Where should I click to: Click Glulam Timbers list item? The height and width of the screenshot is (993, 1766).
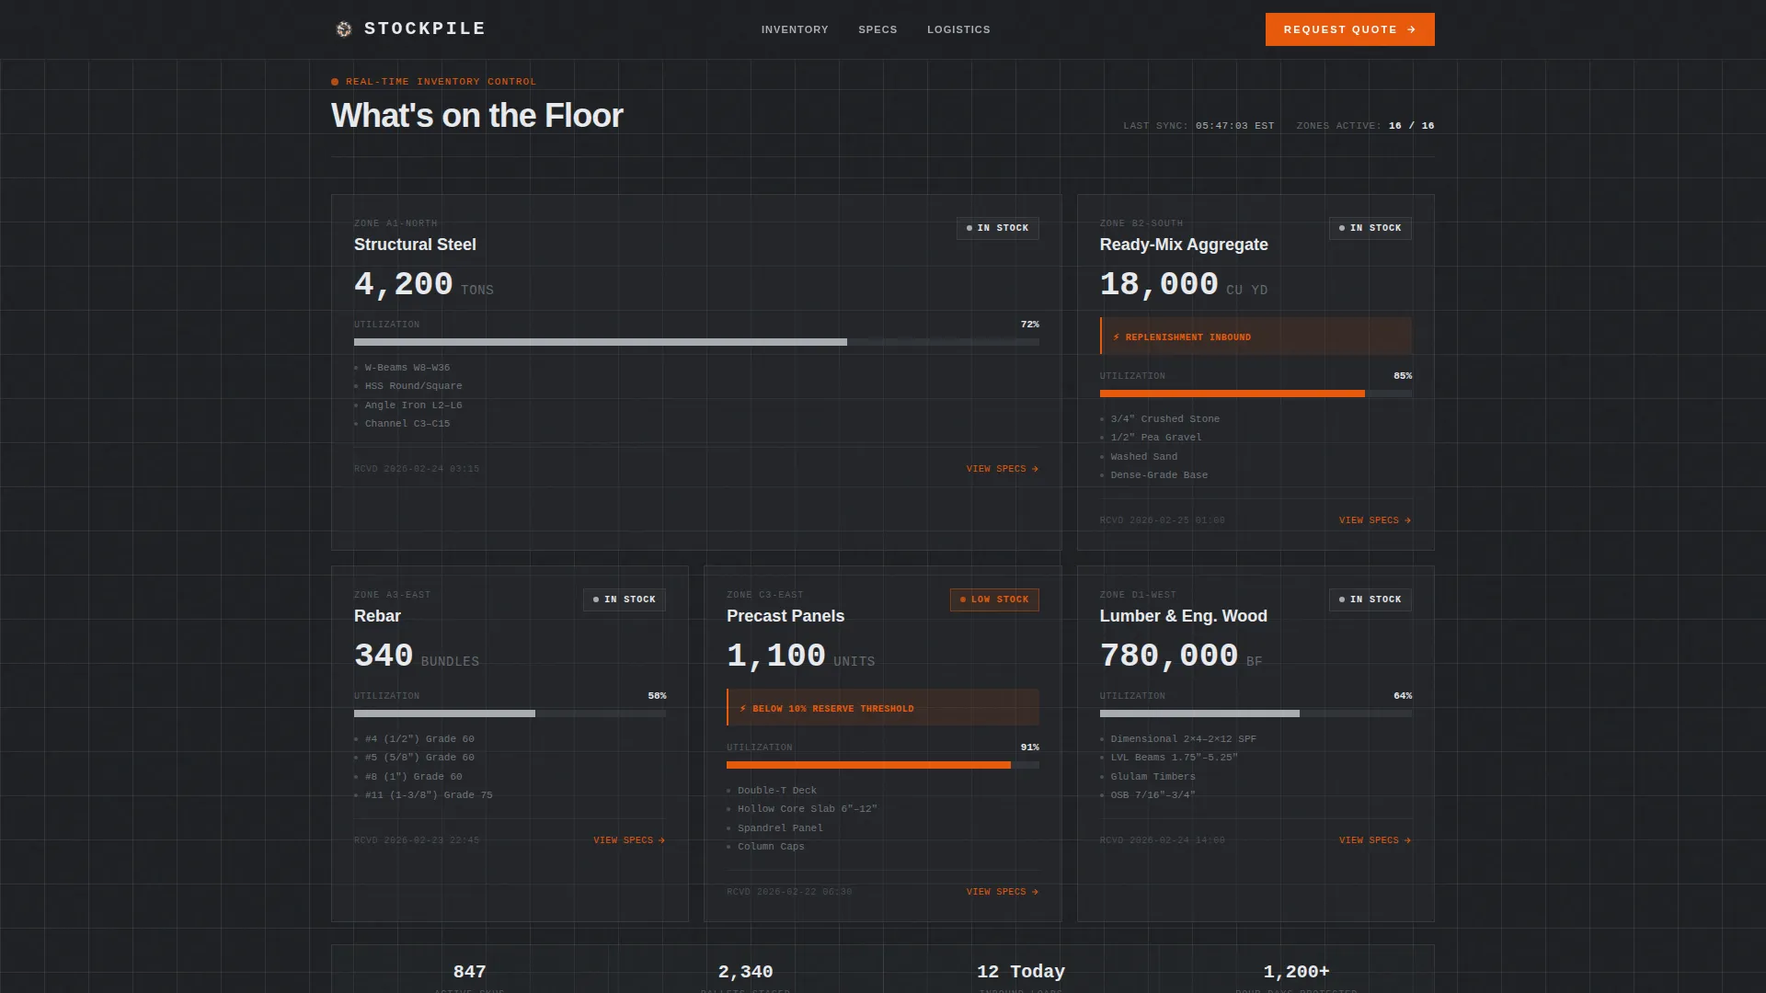(1153, 777)
